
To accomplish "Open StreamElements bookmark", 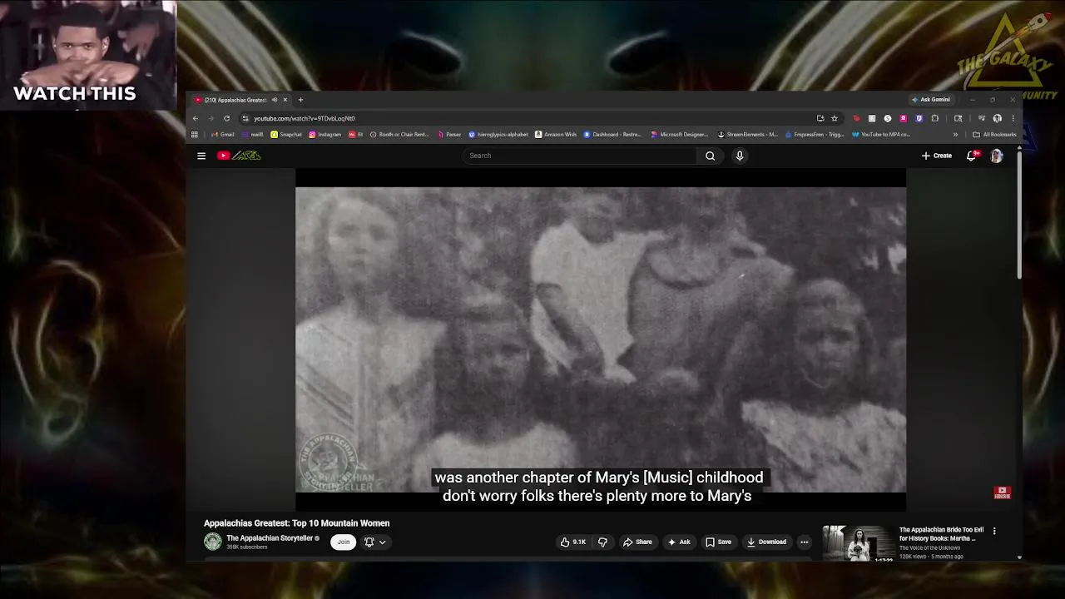I will pos(747,134).
